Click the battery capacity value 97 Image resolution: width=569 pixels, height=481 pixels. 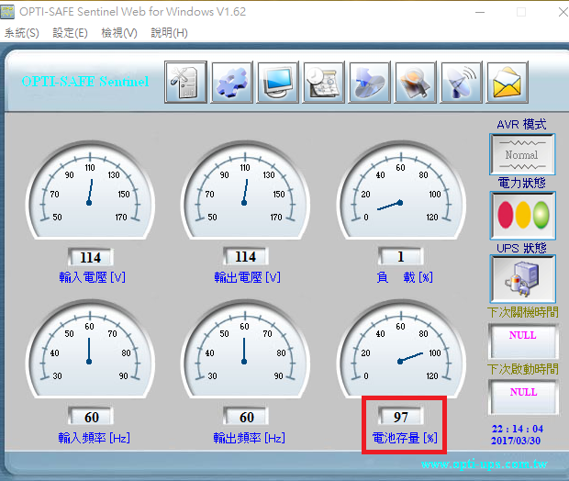point(401,417)
